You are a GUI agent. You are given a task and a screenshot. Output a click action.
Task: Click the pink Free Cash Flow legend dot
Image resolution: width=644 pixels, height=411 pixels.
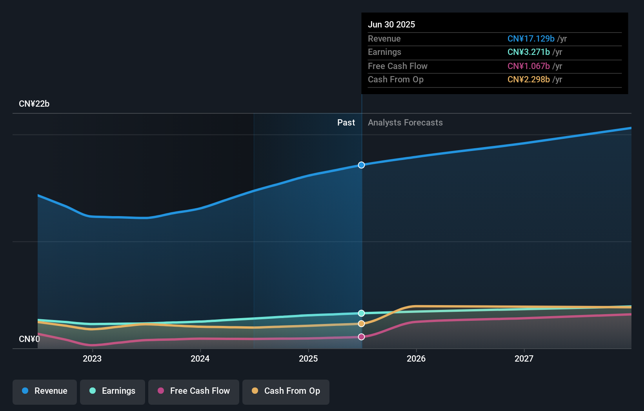[160, 391]
